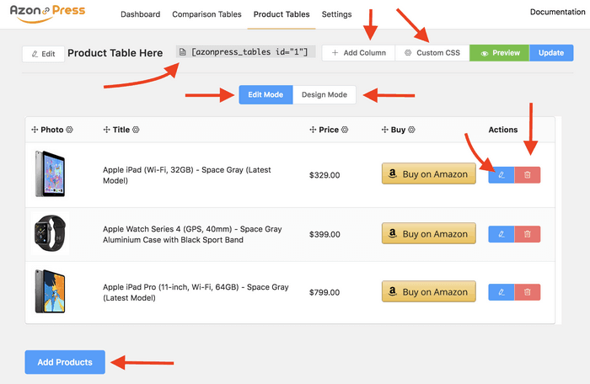Click the iPad Pro product photo
The height and width of the screenshot is (384, 590).
50,291
